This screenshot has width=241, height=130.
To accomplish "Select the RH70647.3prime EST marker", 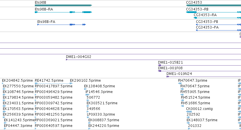I will click(x=180, y=83).
